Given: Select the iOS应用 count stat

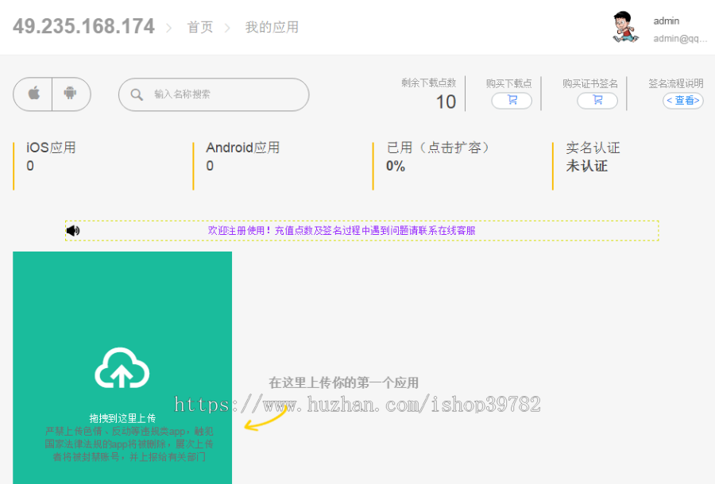Looking at the screenshot, I should click(52, 156).
